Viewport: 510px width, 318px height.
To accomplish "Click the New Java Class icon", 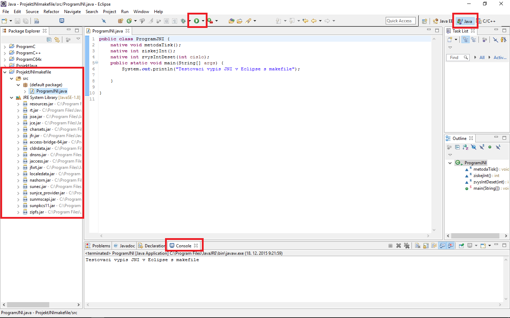I will [x=129, y=21].
